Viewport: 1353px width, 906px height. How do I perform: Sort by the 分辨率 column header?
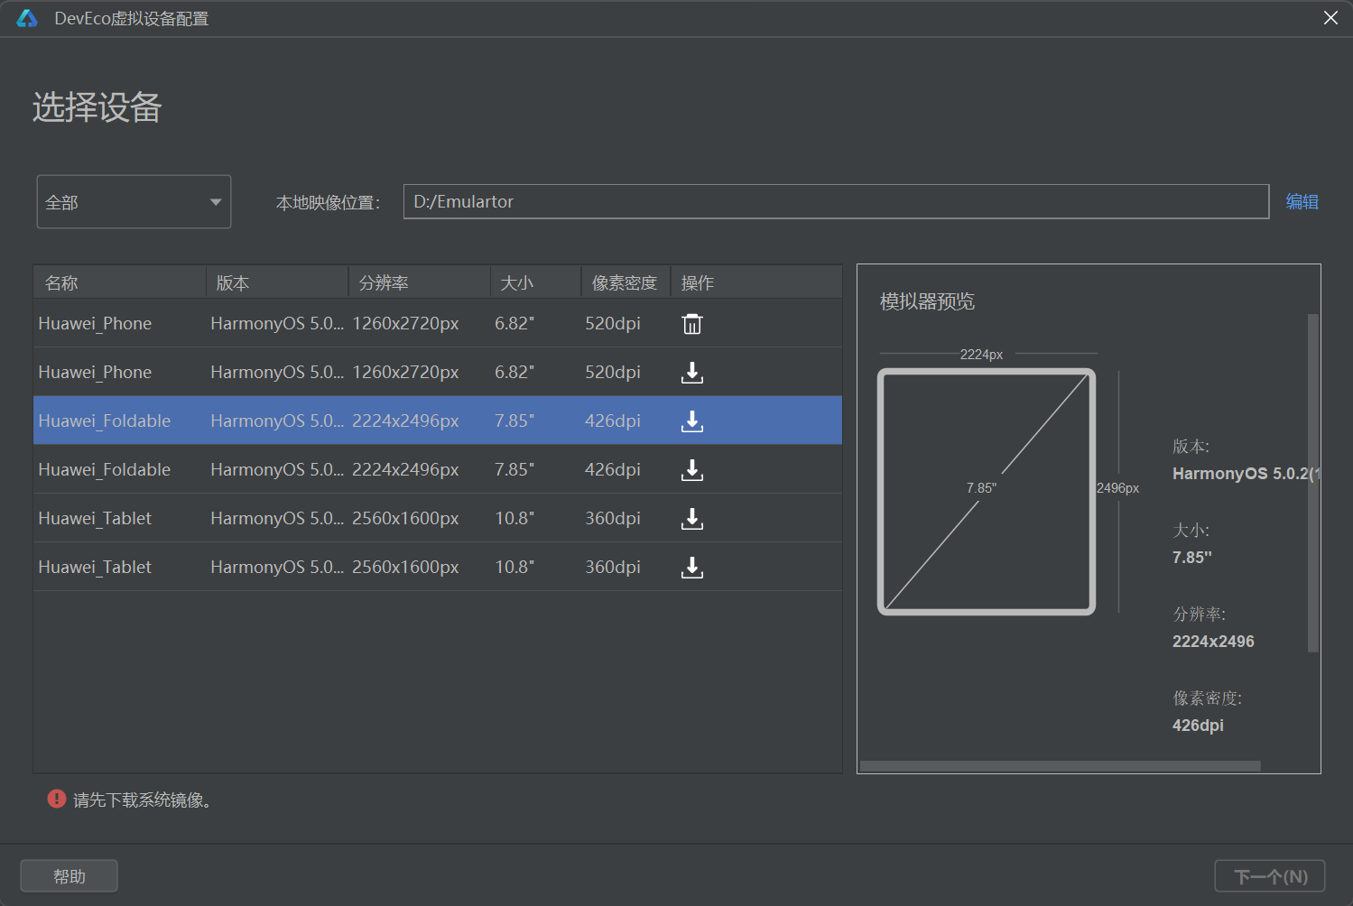420,282
